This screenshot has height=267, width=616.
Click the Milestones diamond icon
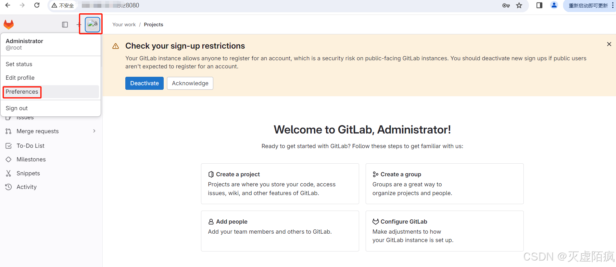click(x=8, y=159)
